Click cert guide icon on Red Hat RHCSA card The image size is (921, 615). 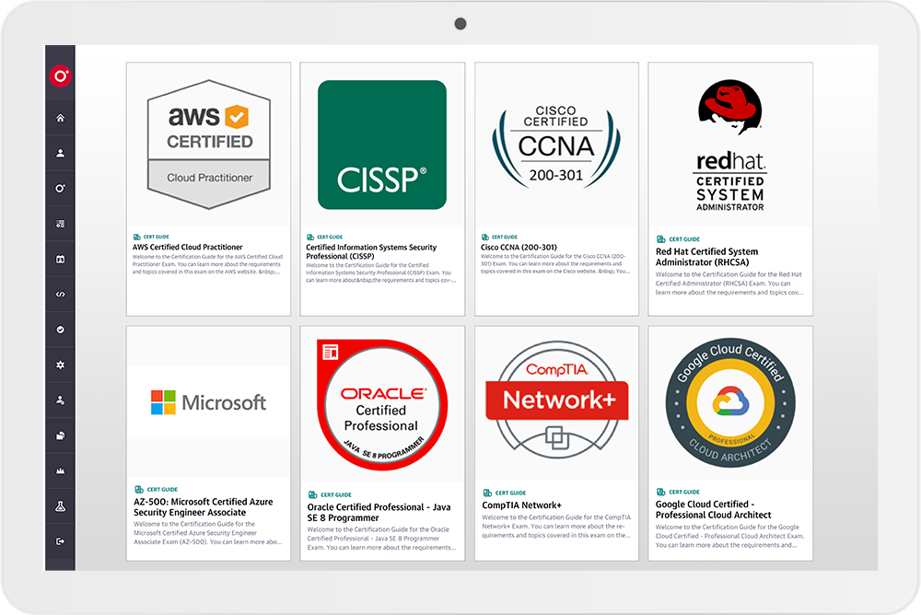tap(660, 239)
